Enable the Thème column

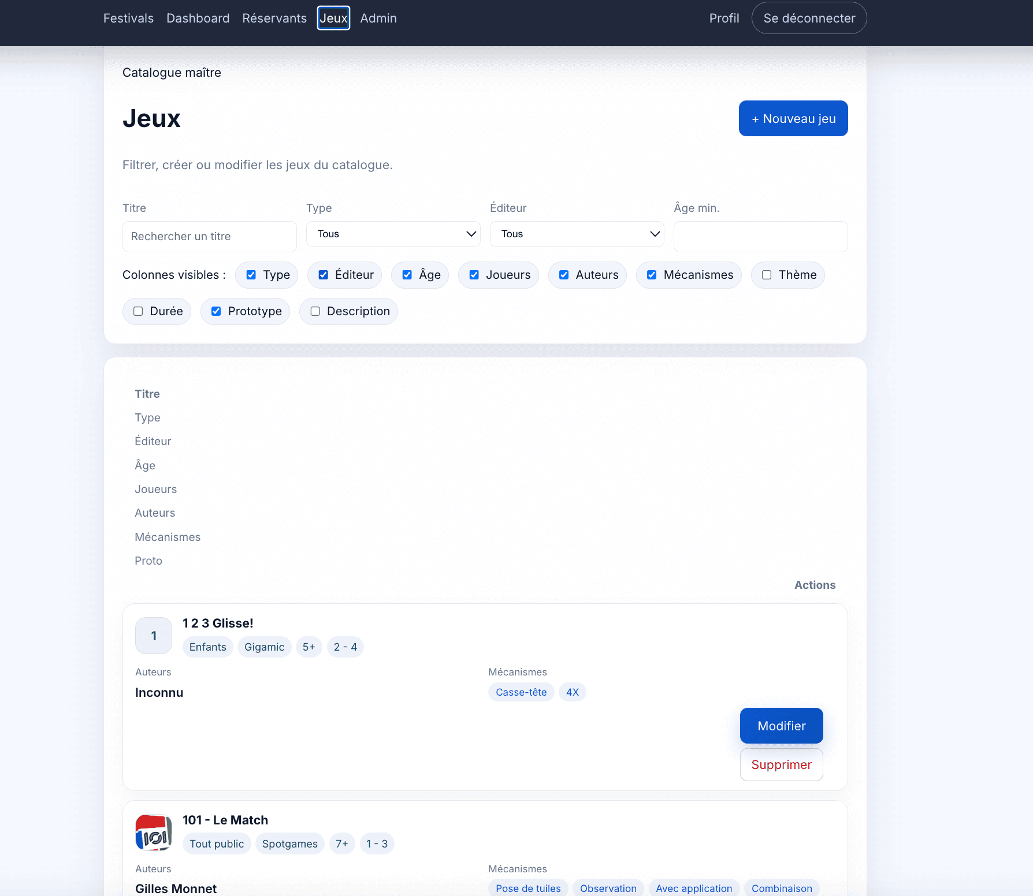[767, 275]
